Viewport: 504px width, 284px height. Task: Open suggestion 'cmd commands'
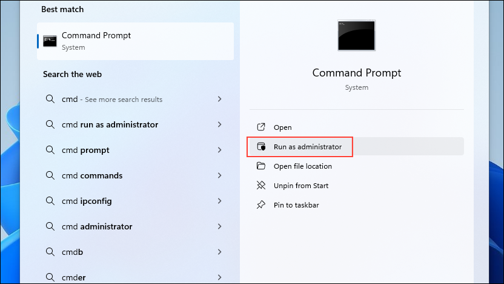pos(135,175)
